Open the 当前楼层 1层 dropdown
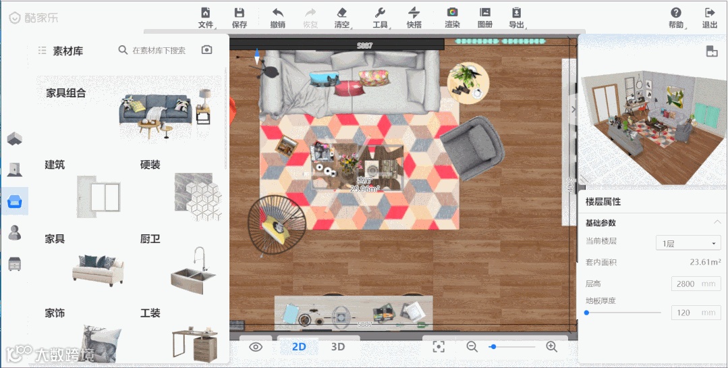 click(x=688, y=243)
